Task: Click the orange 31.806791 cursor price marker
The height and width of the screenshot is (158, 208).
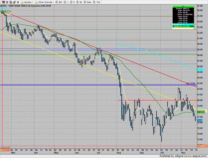Action: click(x=202, y=146)
